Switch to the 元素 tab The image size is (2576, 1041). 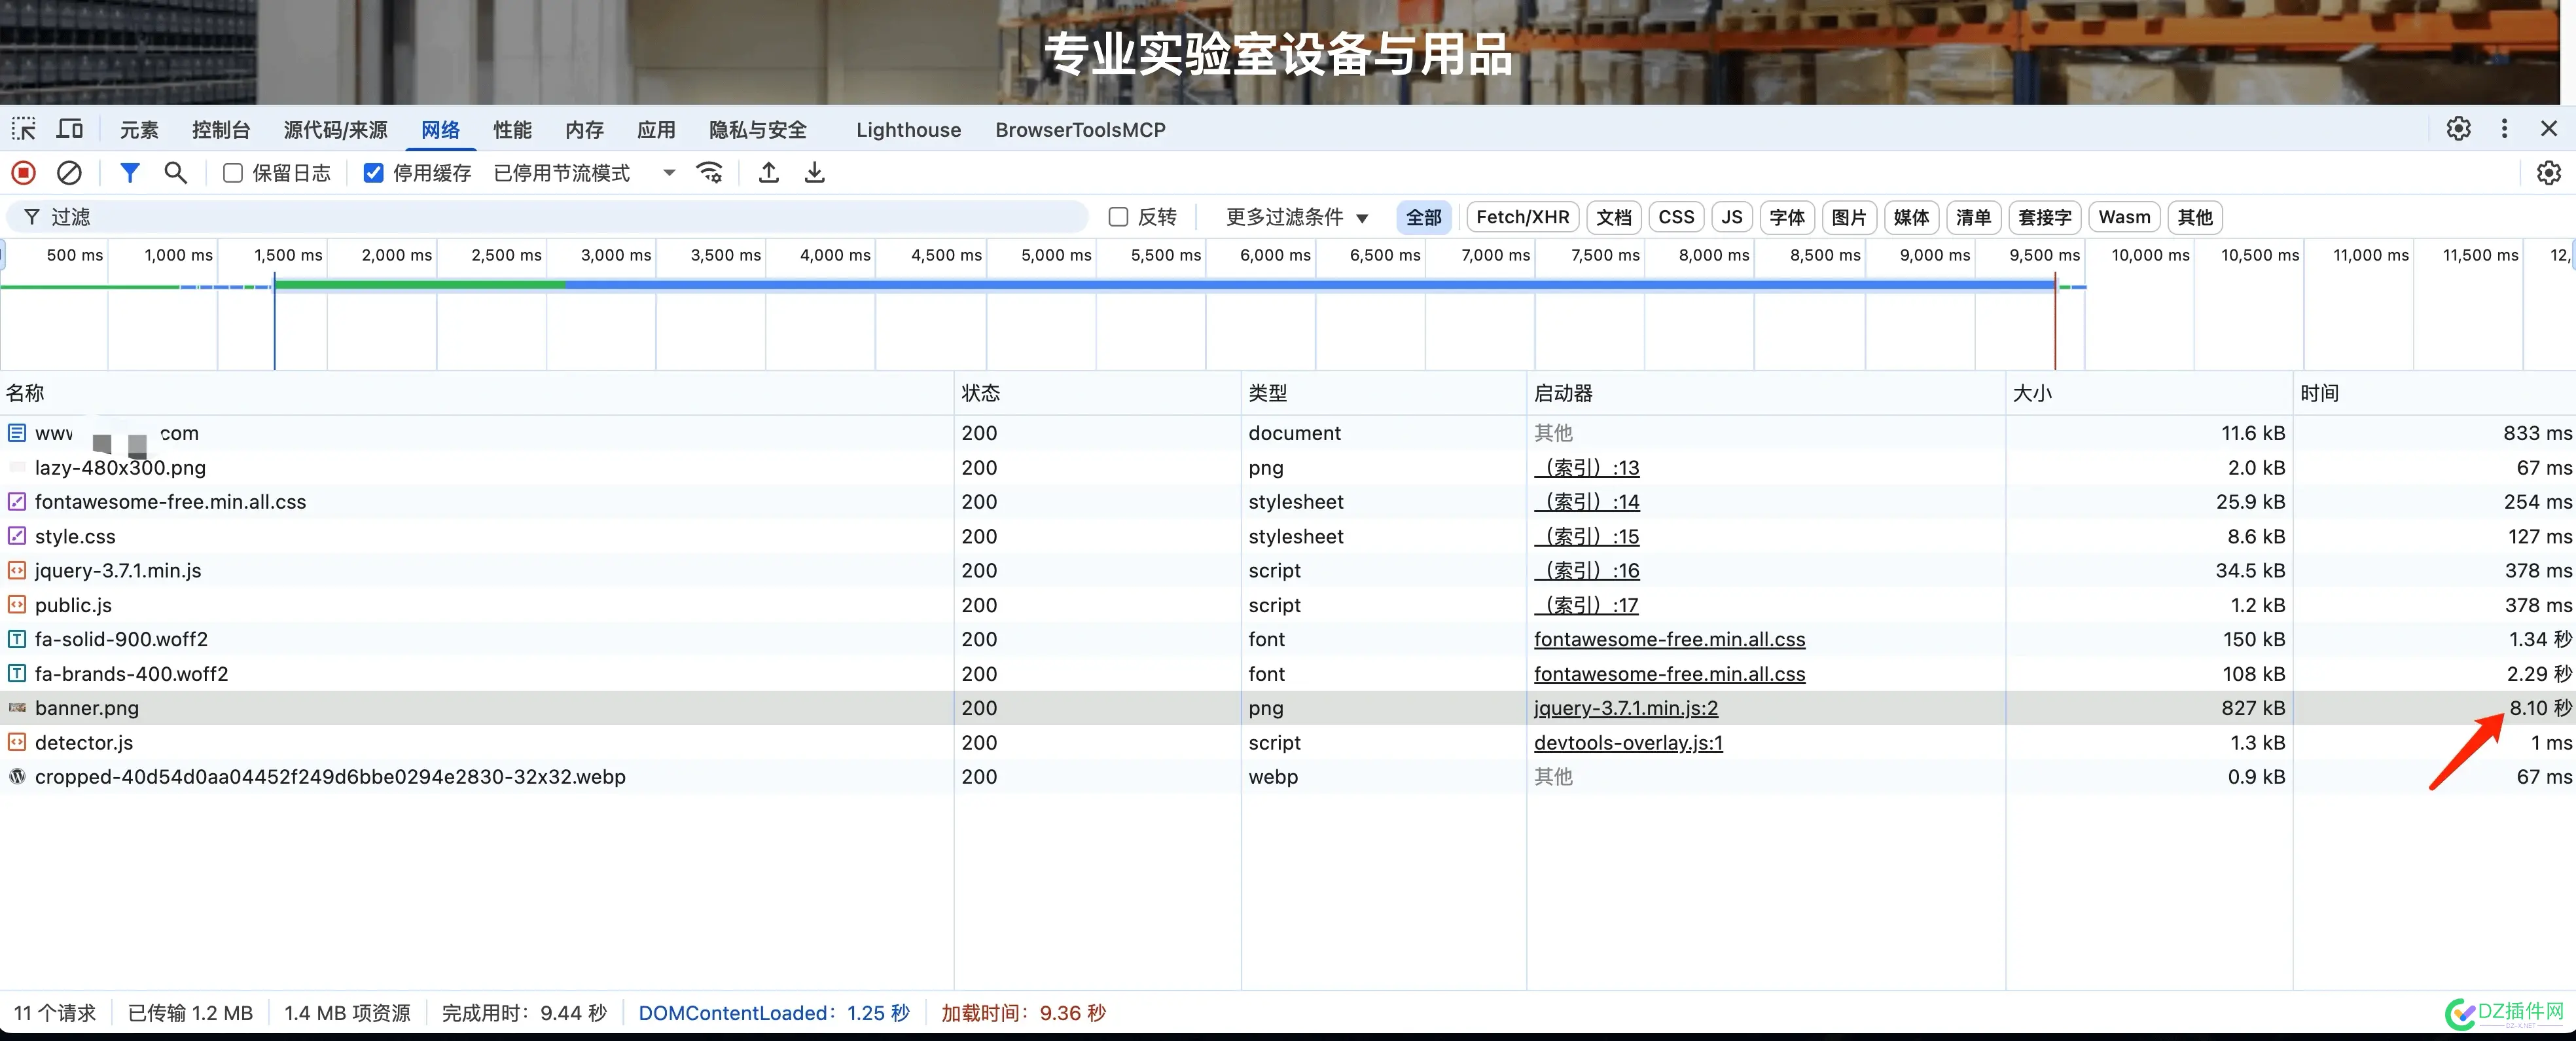[139, 130]
